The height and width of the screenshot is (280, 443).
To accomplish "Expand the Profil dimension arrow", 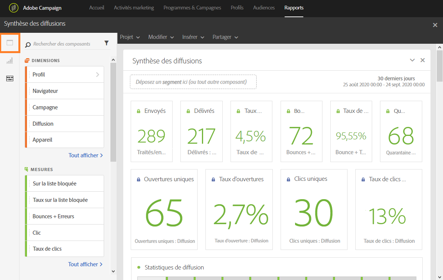I will tap(97, 75).
